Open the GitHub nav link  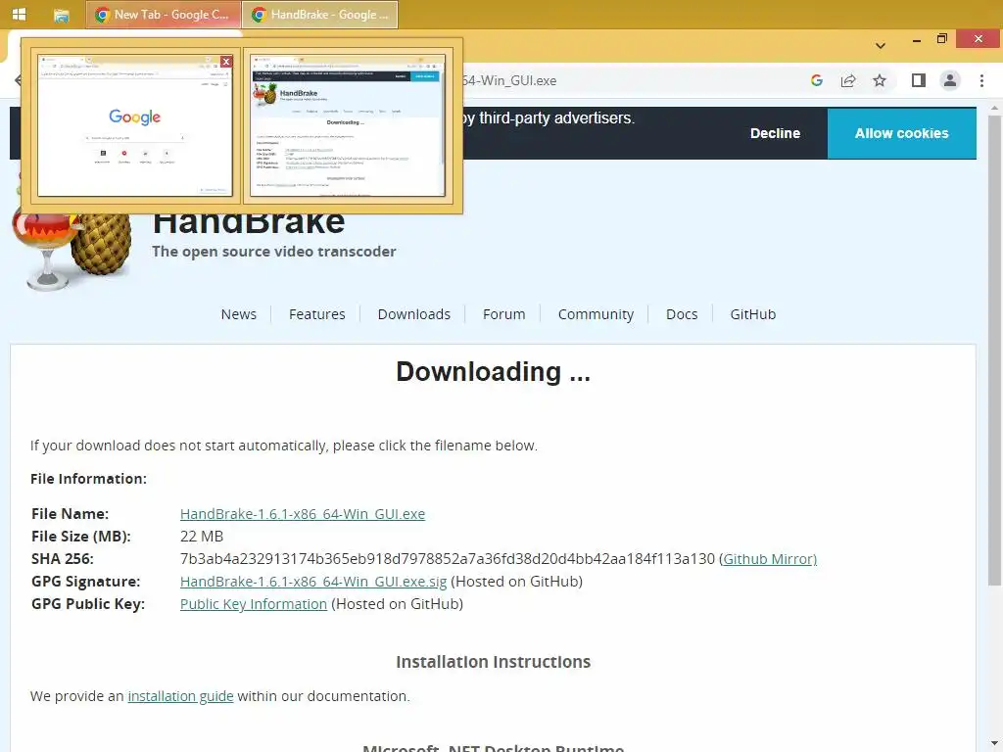pyautogui.click(x=753, y=314)
